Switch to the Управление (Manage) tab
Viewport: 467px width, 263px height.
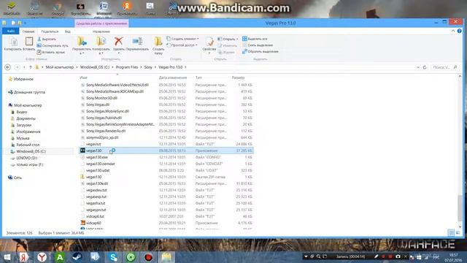[101, 31]
